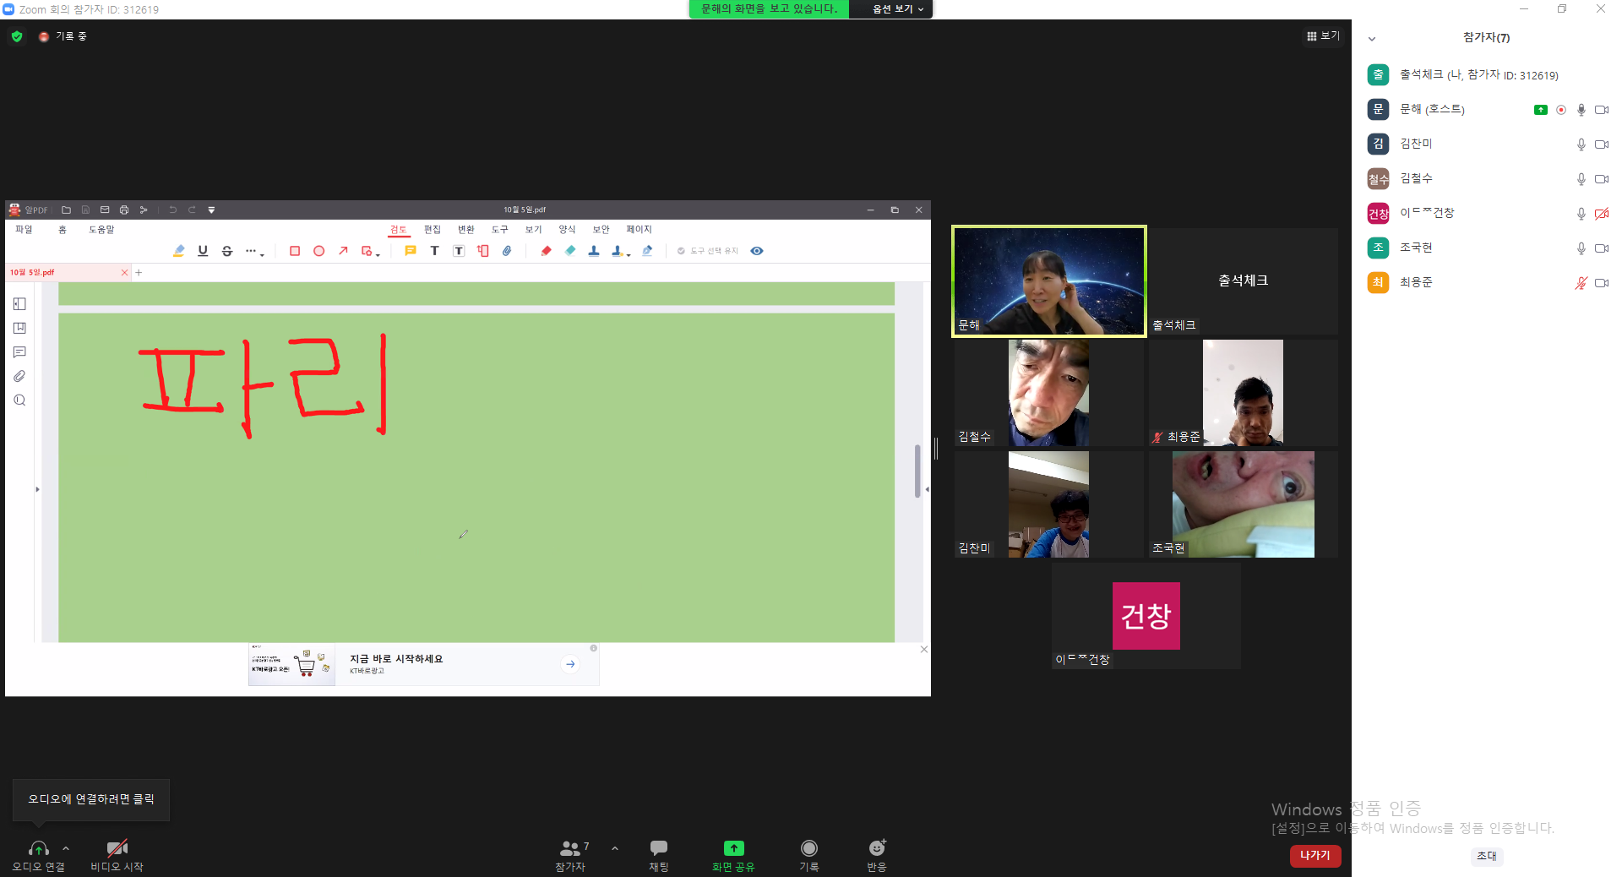Switch to the 페이지 ribbon tab
This screenshot has height=877, width=1622.
click(639, 230)
